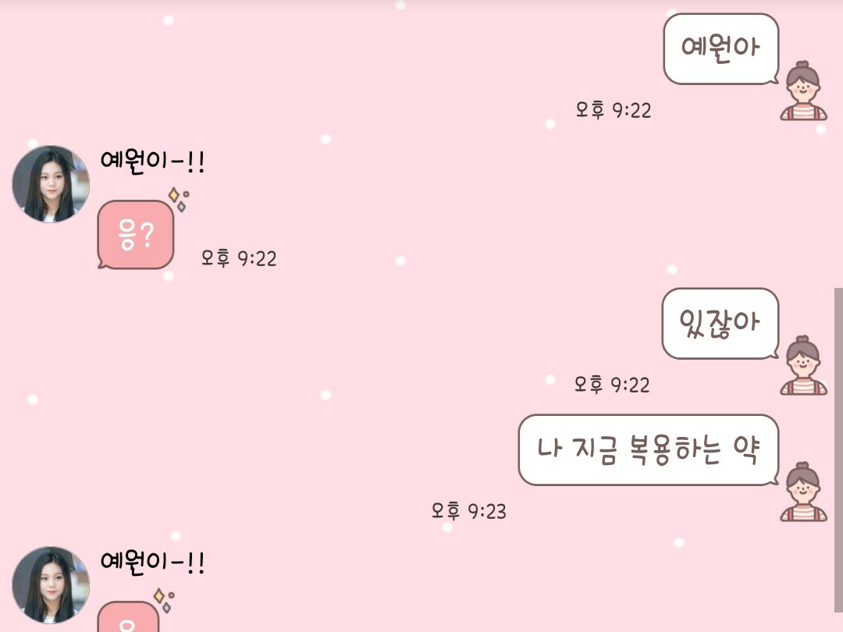The width and height of the screenshot is (843, 632).
Task: Open the top 예원이 profile photo
Action: (x=51, y=184)
